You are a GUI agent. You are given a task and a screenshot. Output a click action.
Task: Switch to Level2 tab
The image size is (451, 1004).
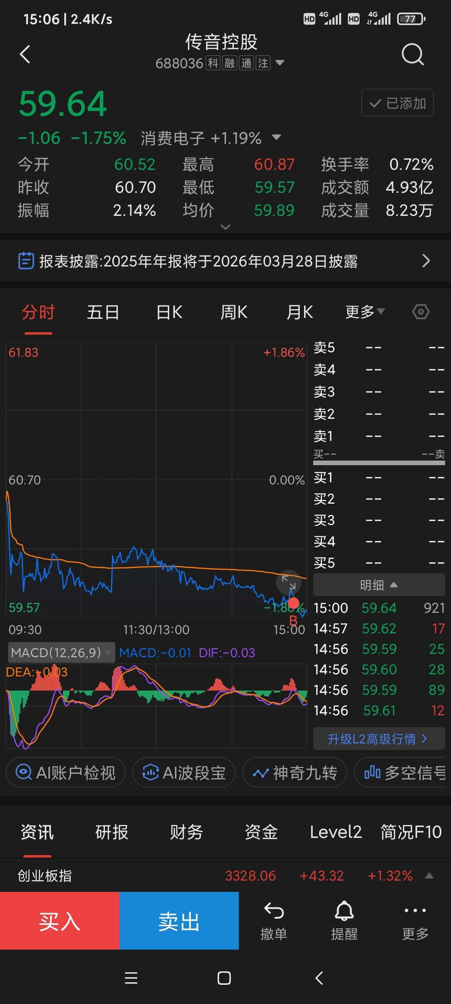[336, 832]
